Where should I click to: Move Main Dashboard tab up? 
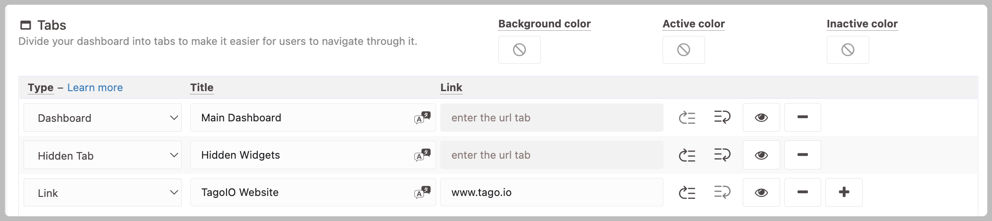[x=687, y=118]
